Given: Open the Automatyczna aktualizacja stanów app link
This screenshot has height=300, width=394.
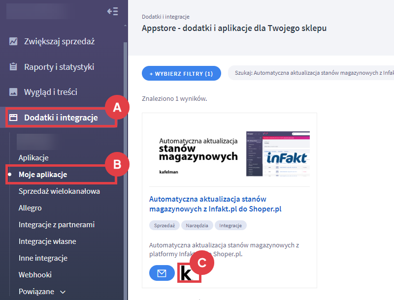Looking at the screenshot, I should point(214,204).
